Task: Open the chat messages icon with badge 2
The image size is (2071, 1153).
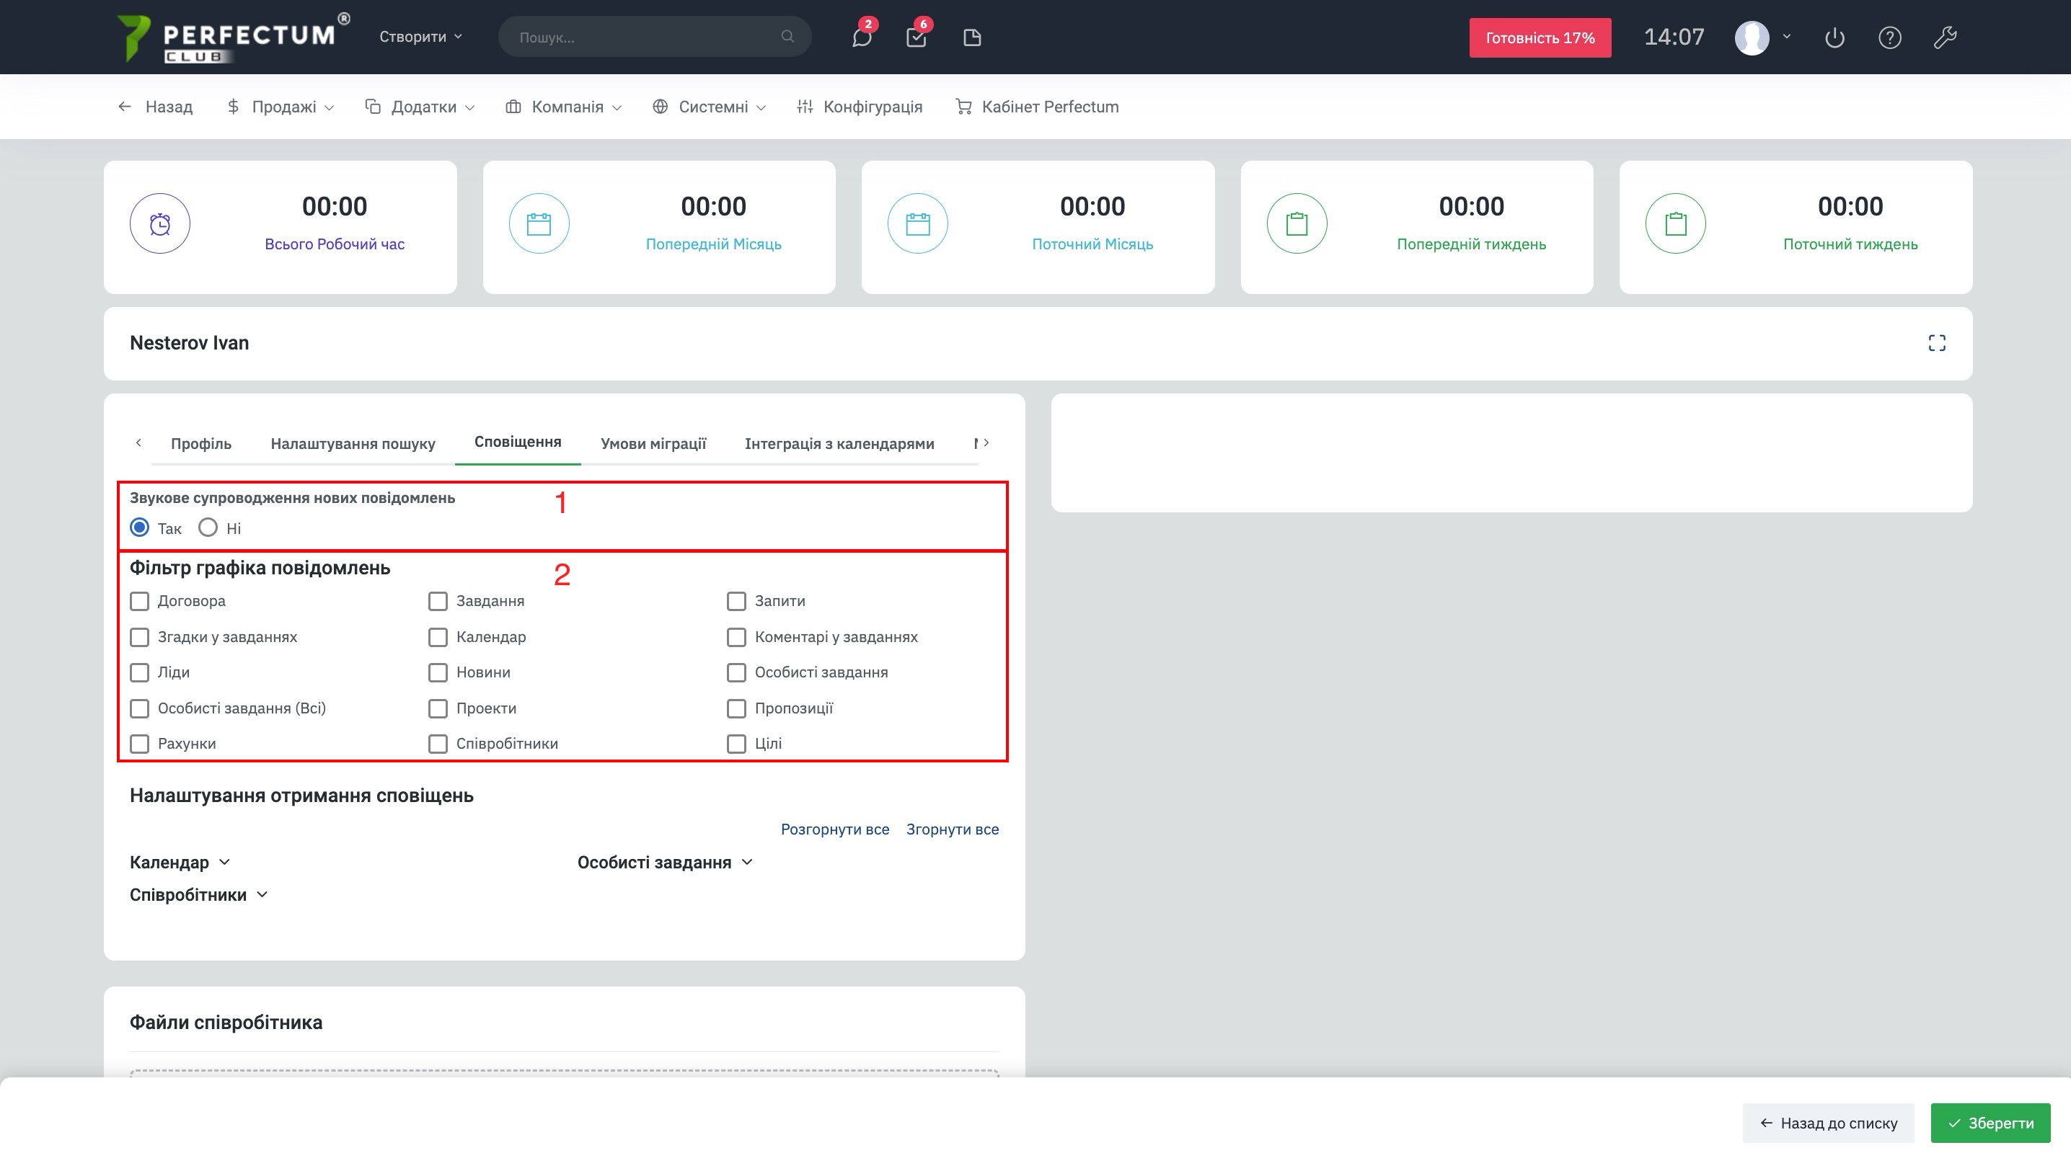Action: point(861,37)
